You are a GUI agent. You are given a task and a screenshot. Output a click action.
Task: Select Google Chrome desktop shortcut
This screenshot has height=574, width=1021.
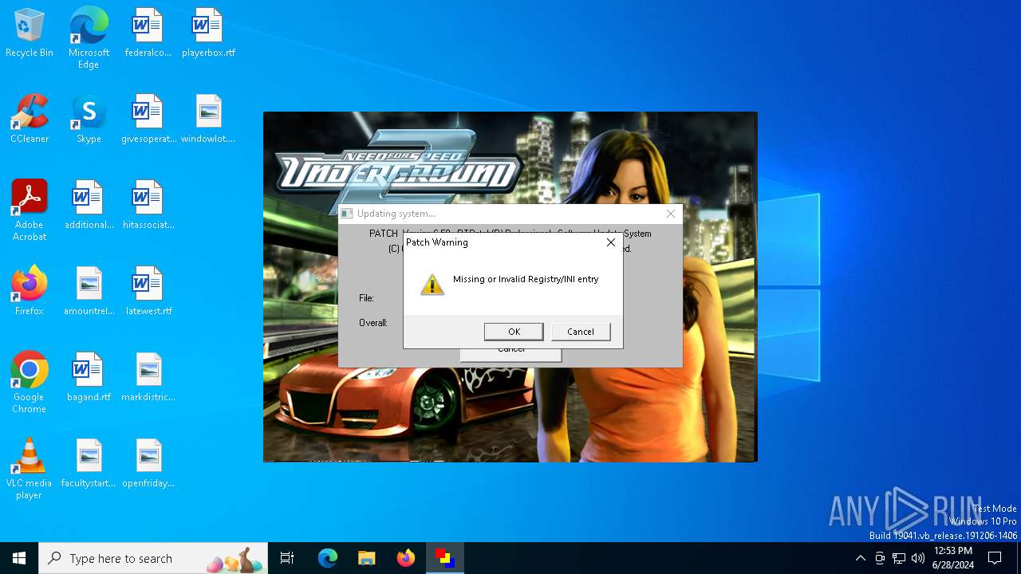coord(30,383)
